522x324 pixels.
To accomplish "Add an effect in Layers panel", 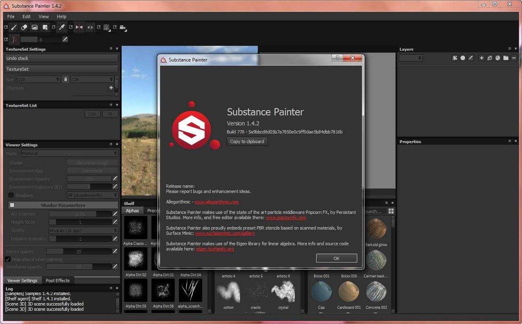I will pyautogui.click(x=455, y=58).
